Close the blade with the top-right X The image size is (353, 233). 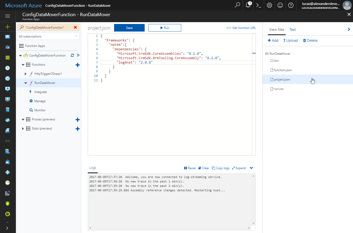[x=349, y=14]
